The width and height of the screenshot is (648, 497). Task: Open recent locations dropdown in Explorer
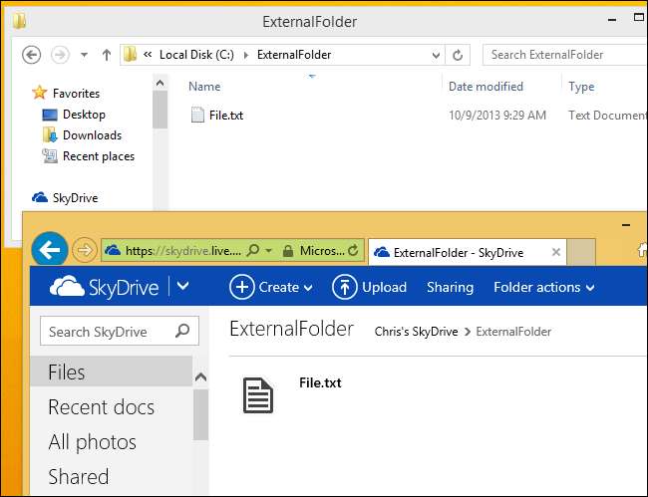(84, 55)
